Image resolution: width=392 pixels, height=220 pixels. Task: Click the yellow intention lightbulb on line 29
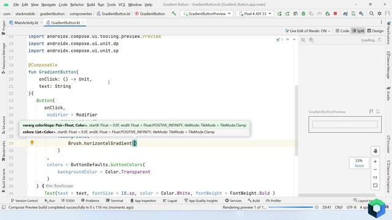[32, 142]
